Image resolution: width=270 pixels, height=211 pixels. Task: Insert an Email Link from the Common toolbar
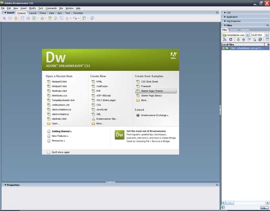point(10,18)
